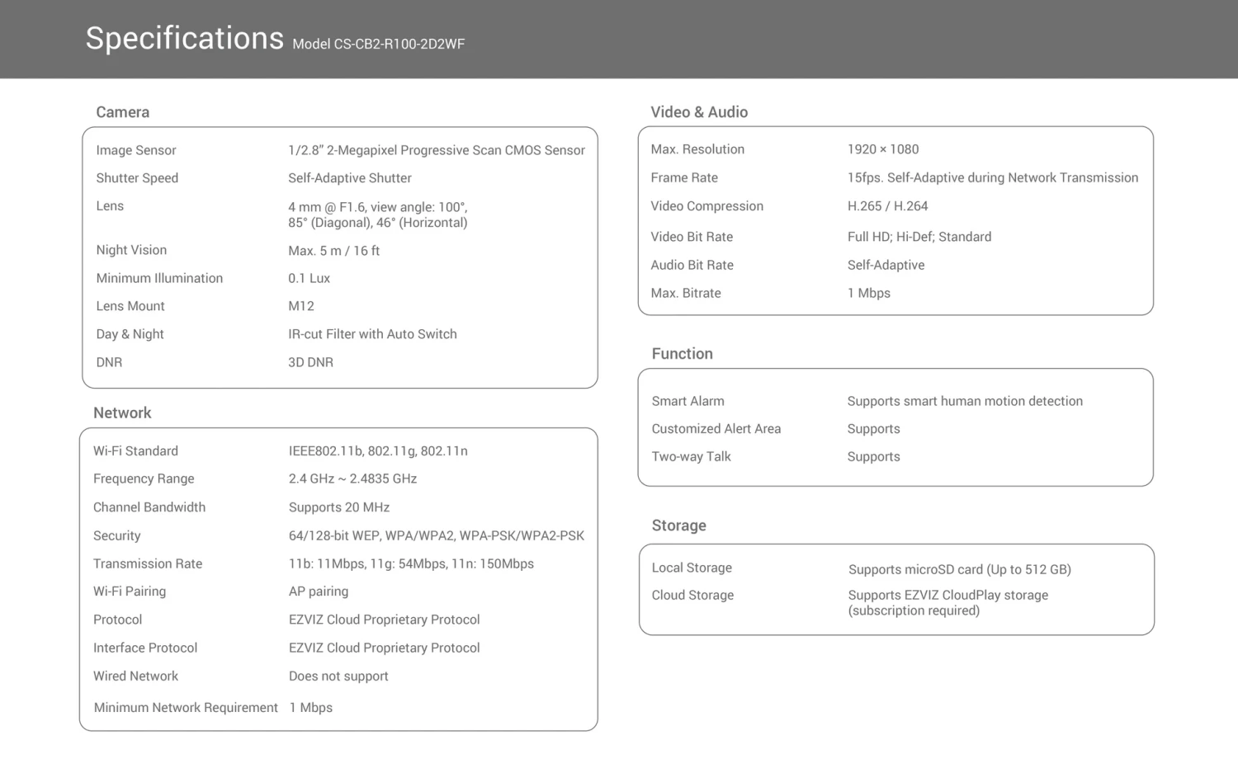Image resolution: width=1238 pixels, height=773 pixels.
Task: Click the Image Sensor label
Action: point(136,150)
